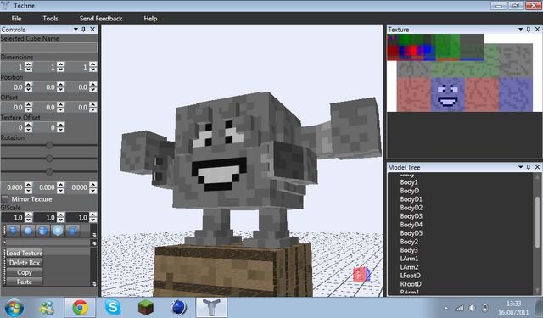
Task: Select RFootD in the Model Tree
Action: 411,284
